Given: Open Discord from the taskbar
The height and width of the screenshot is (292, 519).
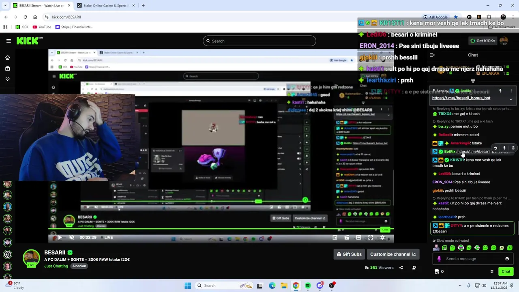Looking at the screenshot, I should [320, 286].
